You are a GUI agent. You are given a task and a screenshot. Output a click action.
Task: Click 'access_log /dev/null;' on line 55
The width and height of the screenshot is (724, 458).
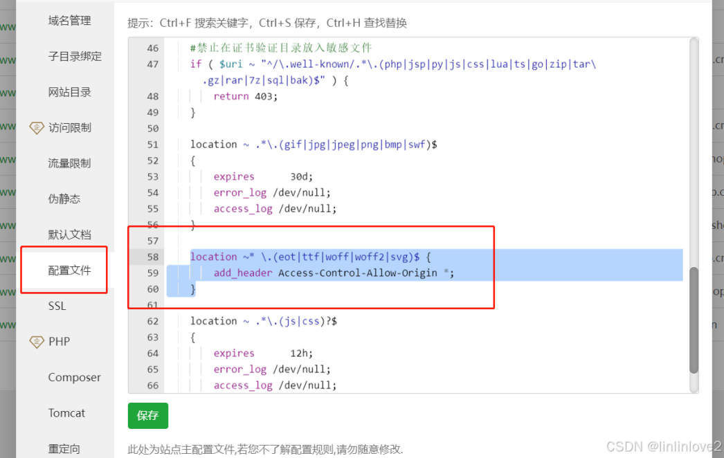tap(275, 209)
